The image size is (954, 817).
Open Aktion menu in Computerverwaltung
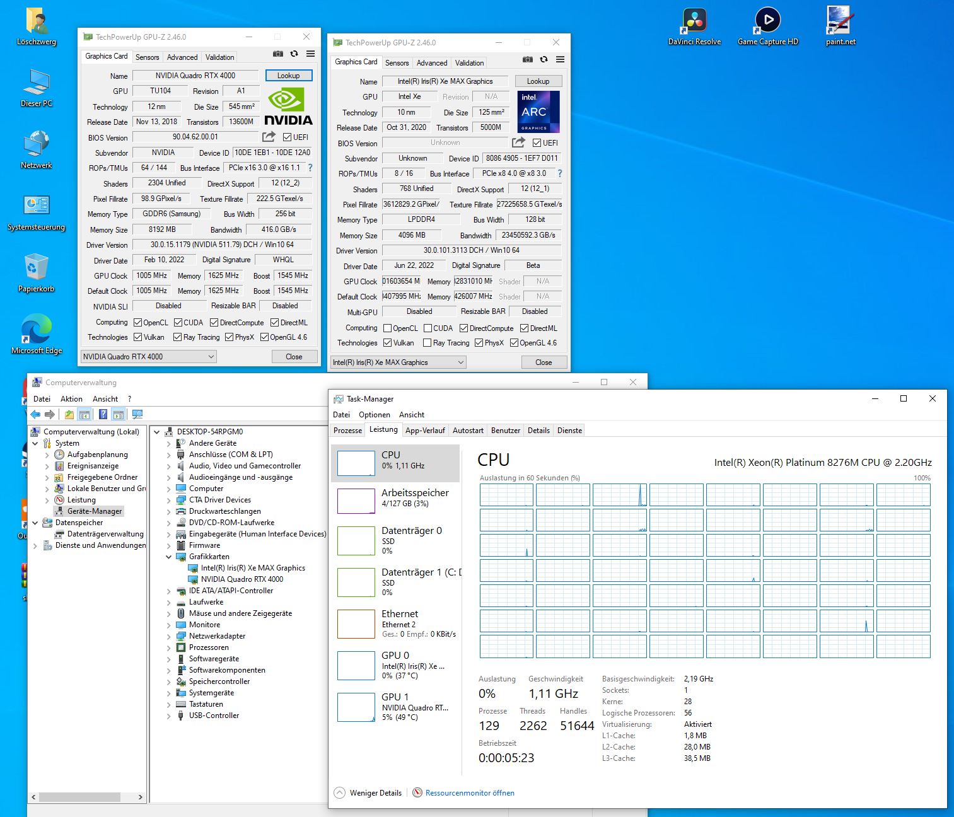click(71, 399)
